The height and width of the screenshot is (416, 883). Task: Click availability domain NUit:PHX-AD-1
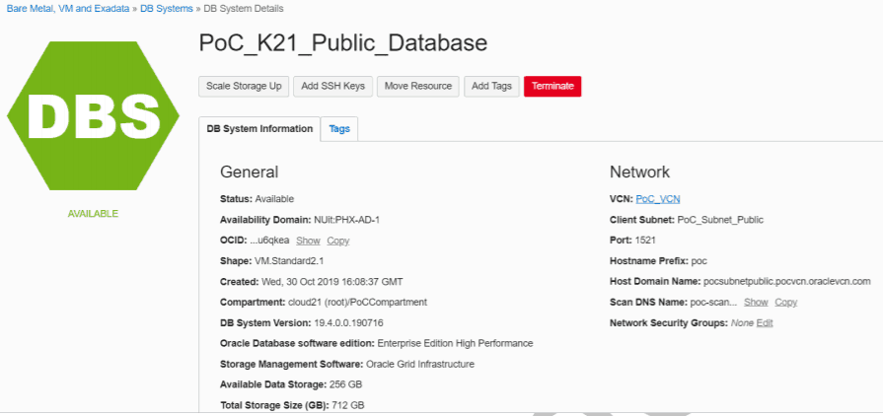click(x=346, y=220)
